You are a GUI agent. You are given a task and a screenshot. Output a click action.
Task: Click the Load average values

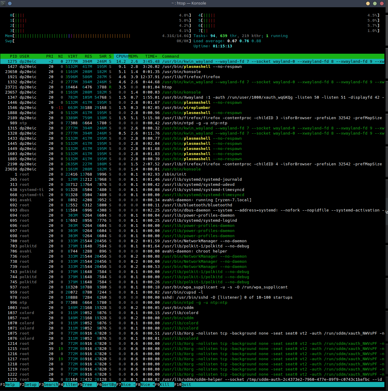pos(244,41)
